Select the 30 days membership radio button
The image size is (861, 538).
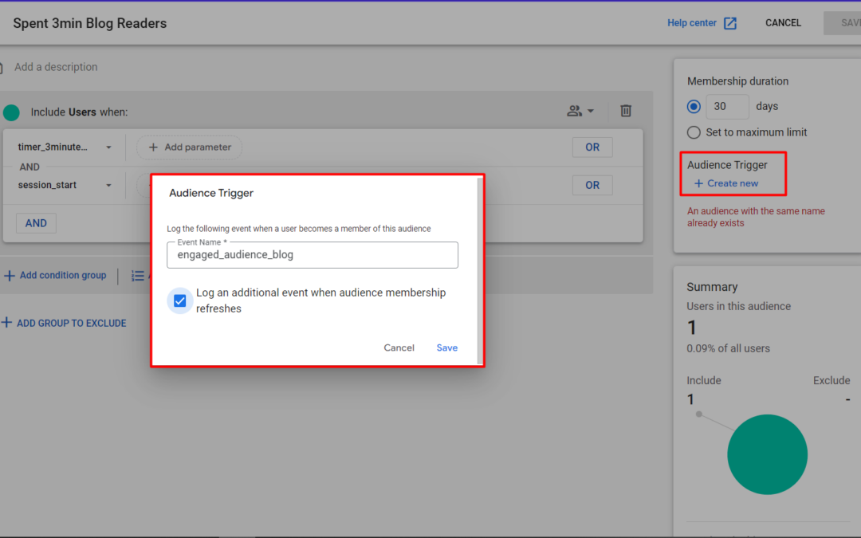click(694, 107)
